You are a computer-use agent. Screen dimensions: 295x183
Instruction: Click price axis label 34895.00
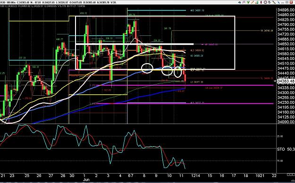[286, 10]
